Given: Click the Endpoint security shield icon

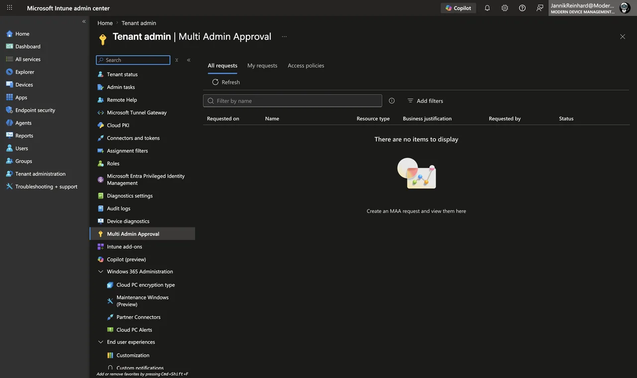Looking at the screenshot, I should 9,110.
